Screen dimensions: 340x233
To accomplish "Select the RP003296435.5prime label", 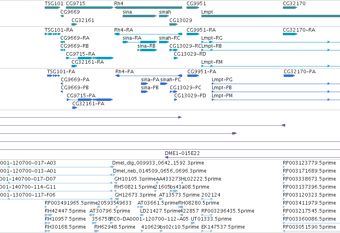I will [x=228, y=211].
